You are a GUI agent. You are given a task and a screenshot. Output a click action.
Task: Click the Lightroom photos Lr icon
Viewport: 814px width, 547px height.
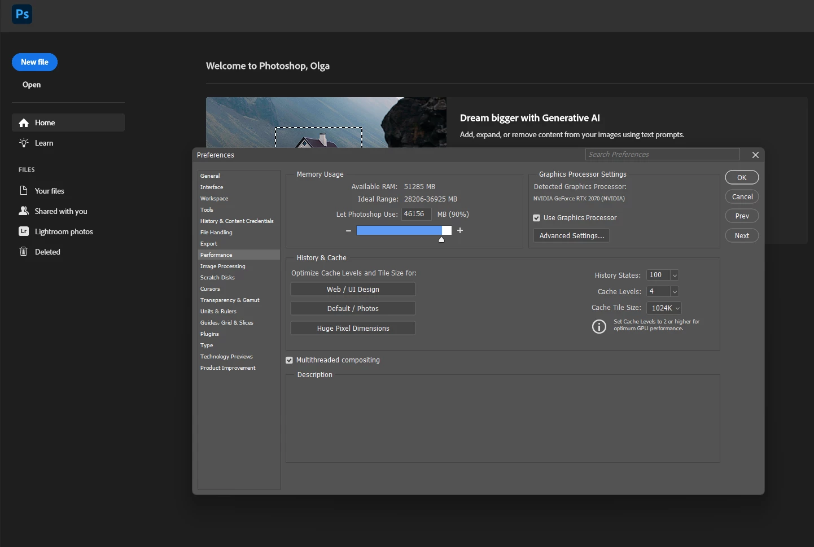point(24,231)
